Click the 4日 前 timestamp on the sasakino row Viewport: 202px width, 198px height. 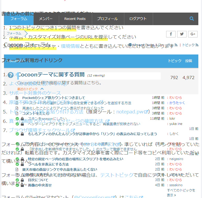coord(160,185)
